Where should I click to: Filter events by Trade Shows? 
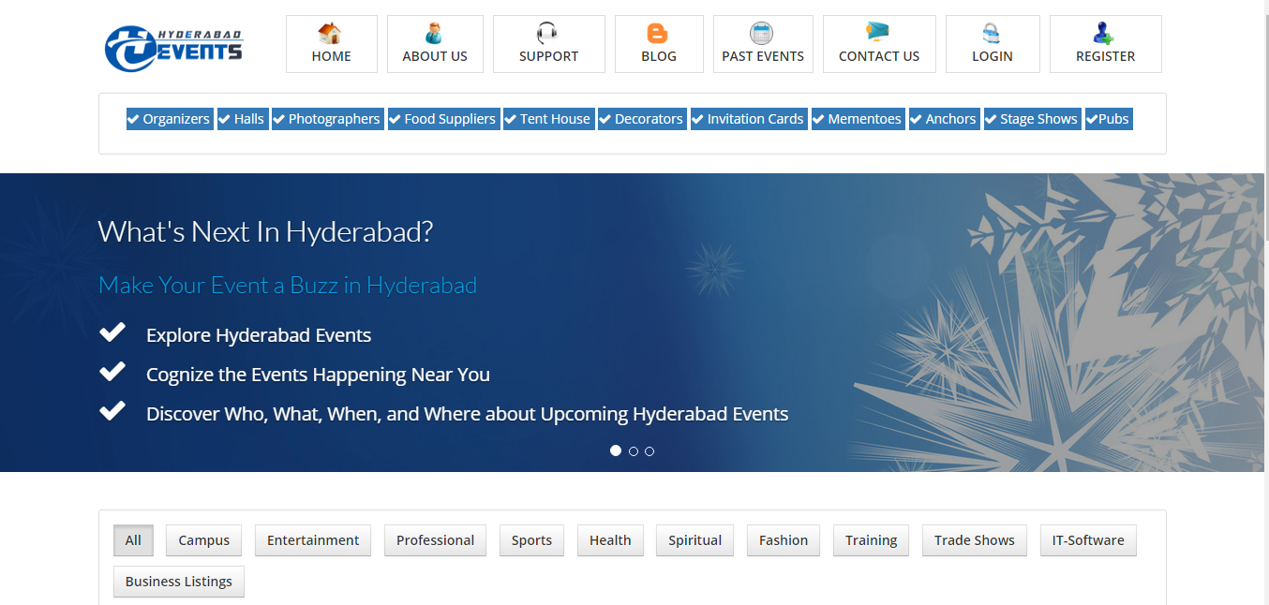(975, 540)
